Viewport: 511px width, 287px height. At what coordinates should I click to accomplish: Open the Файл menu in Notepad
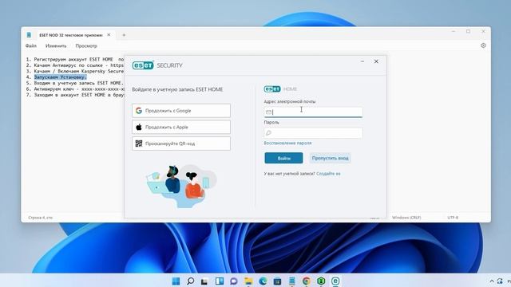[31, 46]
